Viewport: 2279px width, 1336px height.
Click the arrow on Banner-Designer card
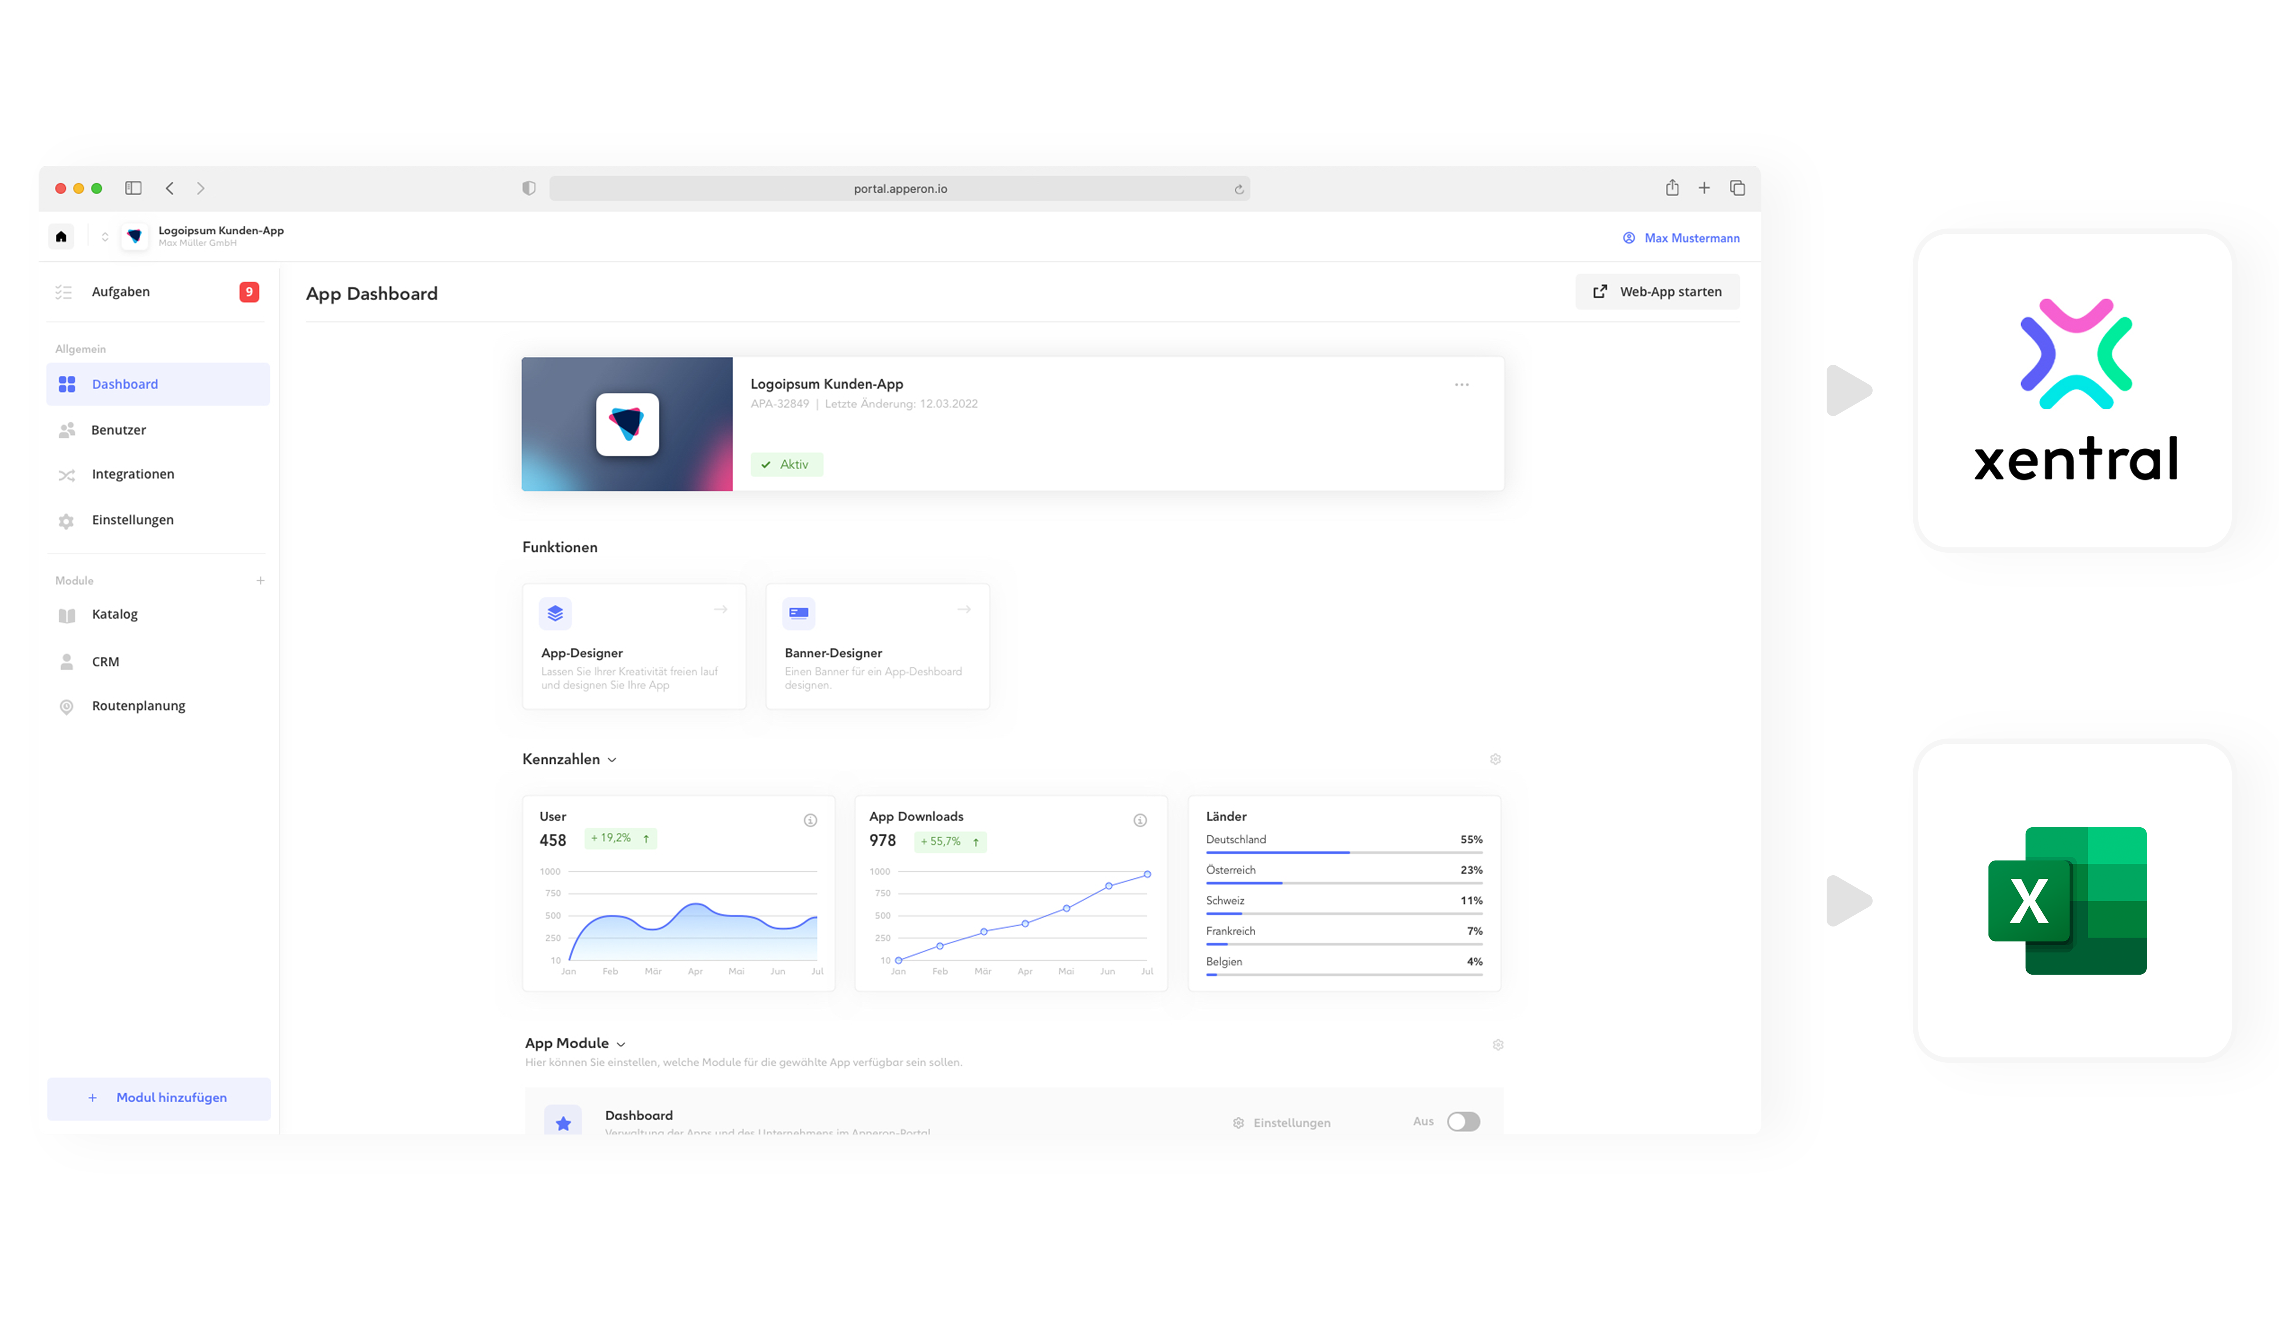click(x=964, y=609)
